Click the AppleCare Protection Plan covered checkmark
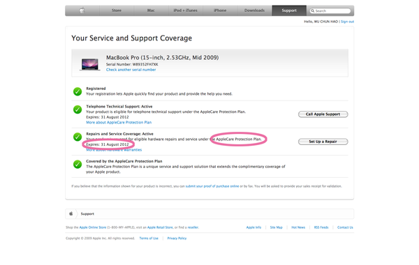419x265 pixels. (78, 164)
